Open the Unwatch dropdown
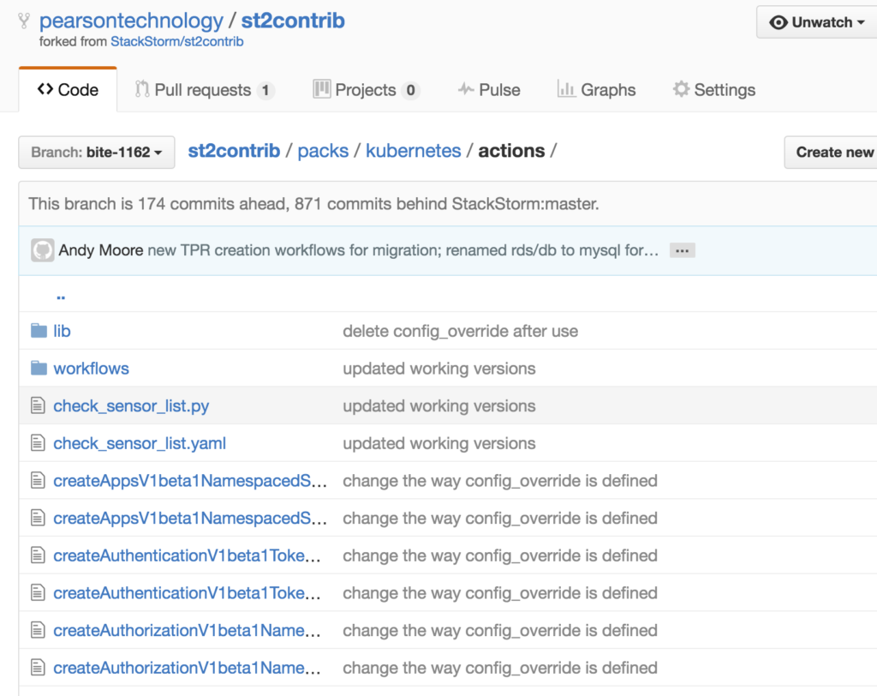Viewport: 877px width, 696px height. tap(816, 22)
